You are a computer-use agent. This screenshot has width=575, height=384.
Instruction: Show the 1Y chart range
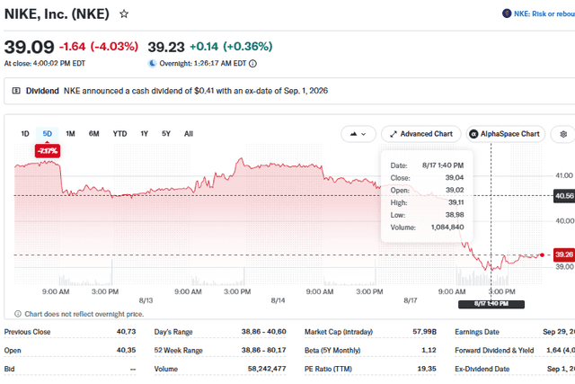click(144, 134)
